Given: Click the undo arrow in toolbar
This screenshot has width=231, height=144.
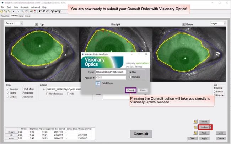Looking at the screenshot, I should click(x=14, y=11).
